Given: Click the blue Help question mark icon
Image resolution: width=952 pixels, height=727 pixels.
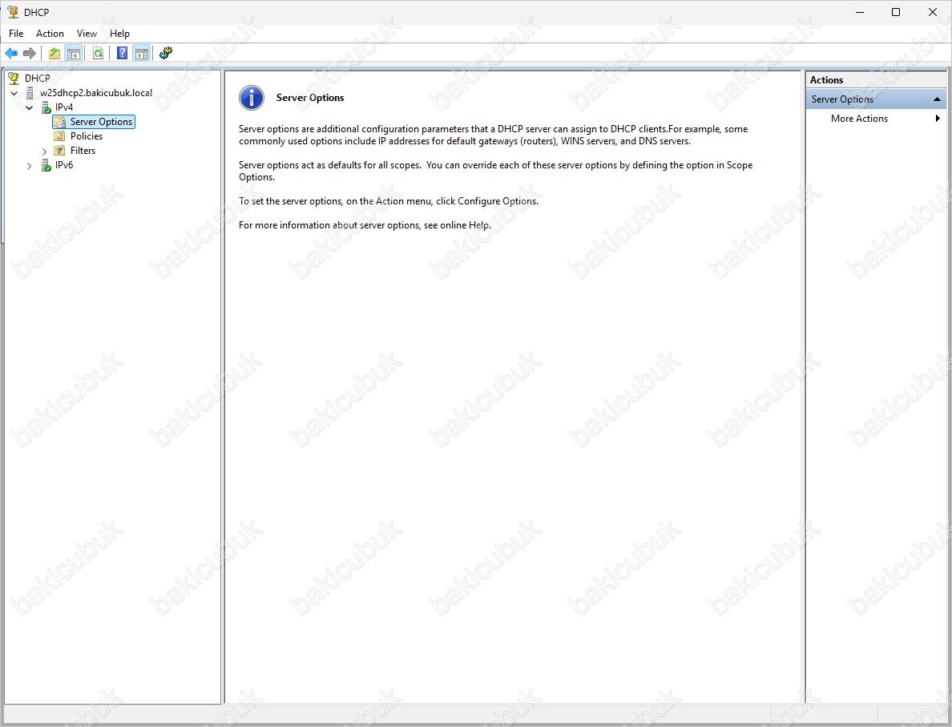Looking at the screenshot, I should pos(122,53).
